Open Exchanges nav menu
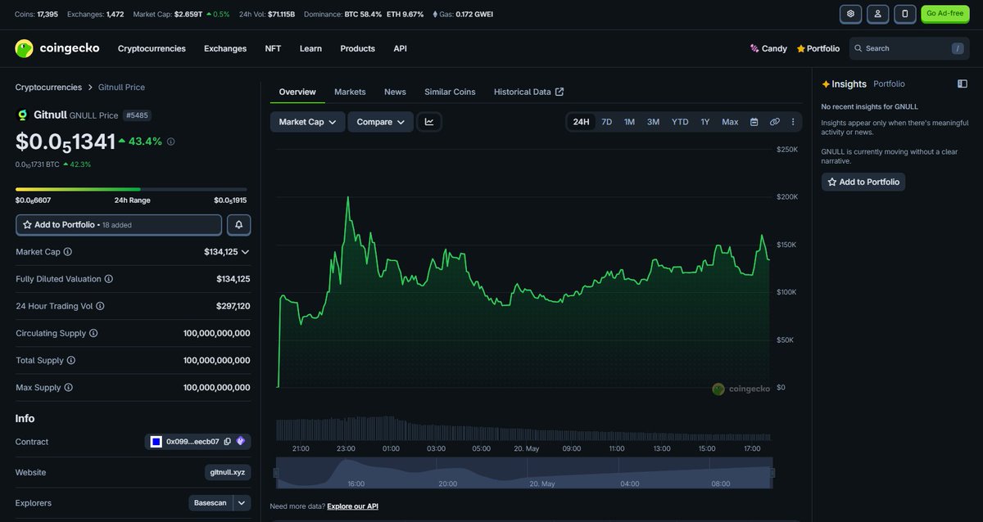The height and width of the screenshot is (522, 983). click(225, 48)
